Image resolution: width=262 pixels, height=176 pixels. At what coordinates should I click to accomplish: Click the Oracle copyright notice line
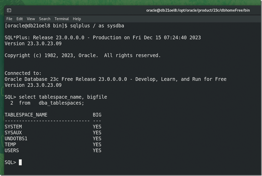coord(82,55)
